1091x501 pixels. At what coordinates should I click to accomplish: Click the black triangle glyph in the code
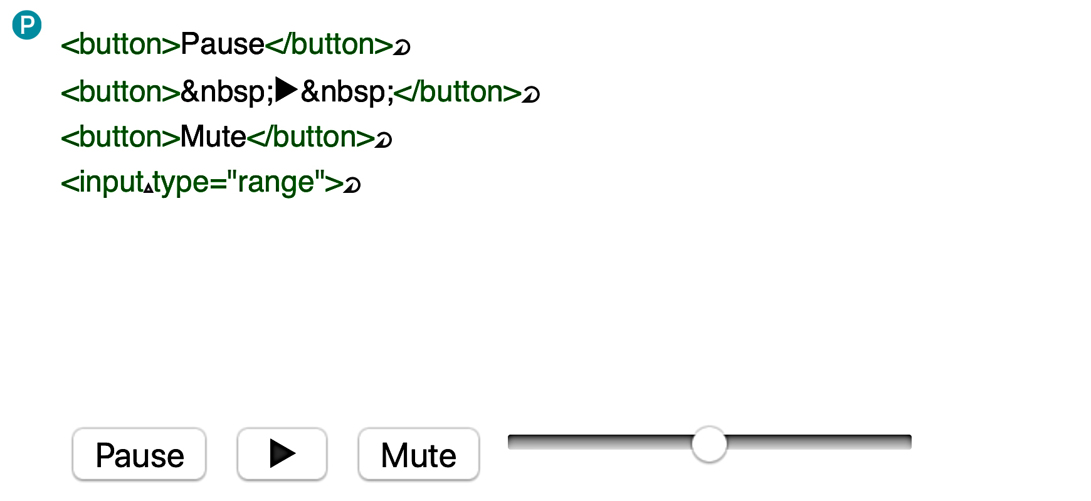(x=287, y=90)
